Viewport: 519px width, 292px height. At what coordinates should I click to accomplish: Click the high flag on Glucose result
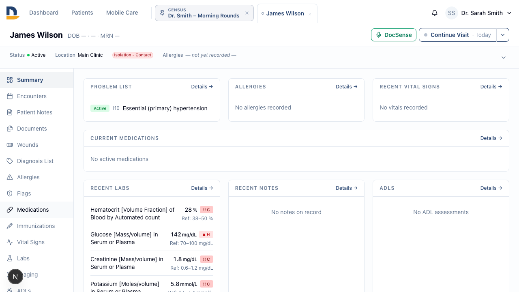(206, 234)
